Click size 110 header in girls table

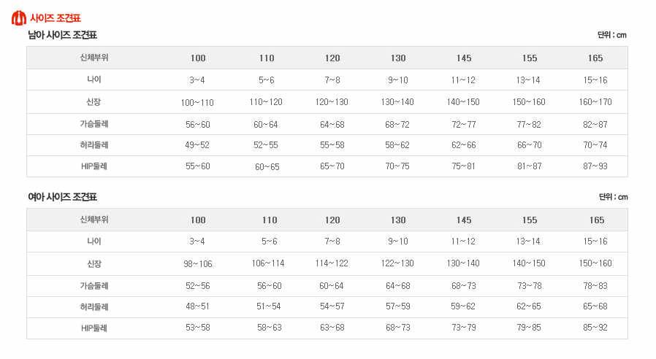pyautogui.click(x=270, y=220)
